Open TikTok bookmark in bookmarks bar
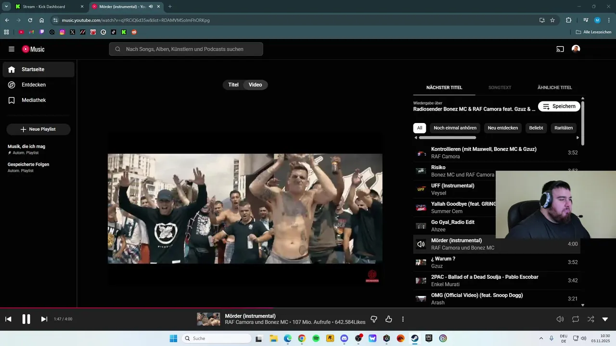Image resolution: width=616 pixels, height=346 pixels. click(x=114, y=32)
